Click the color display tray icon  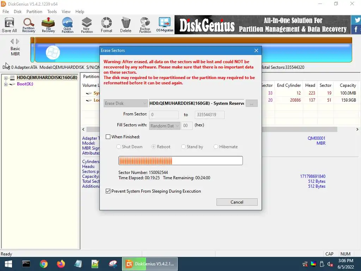coord(313,264)
